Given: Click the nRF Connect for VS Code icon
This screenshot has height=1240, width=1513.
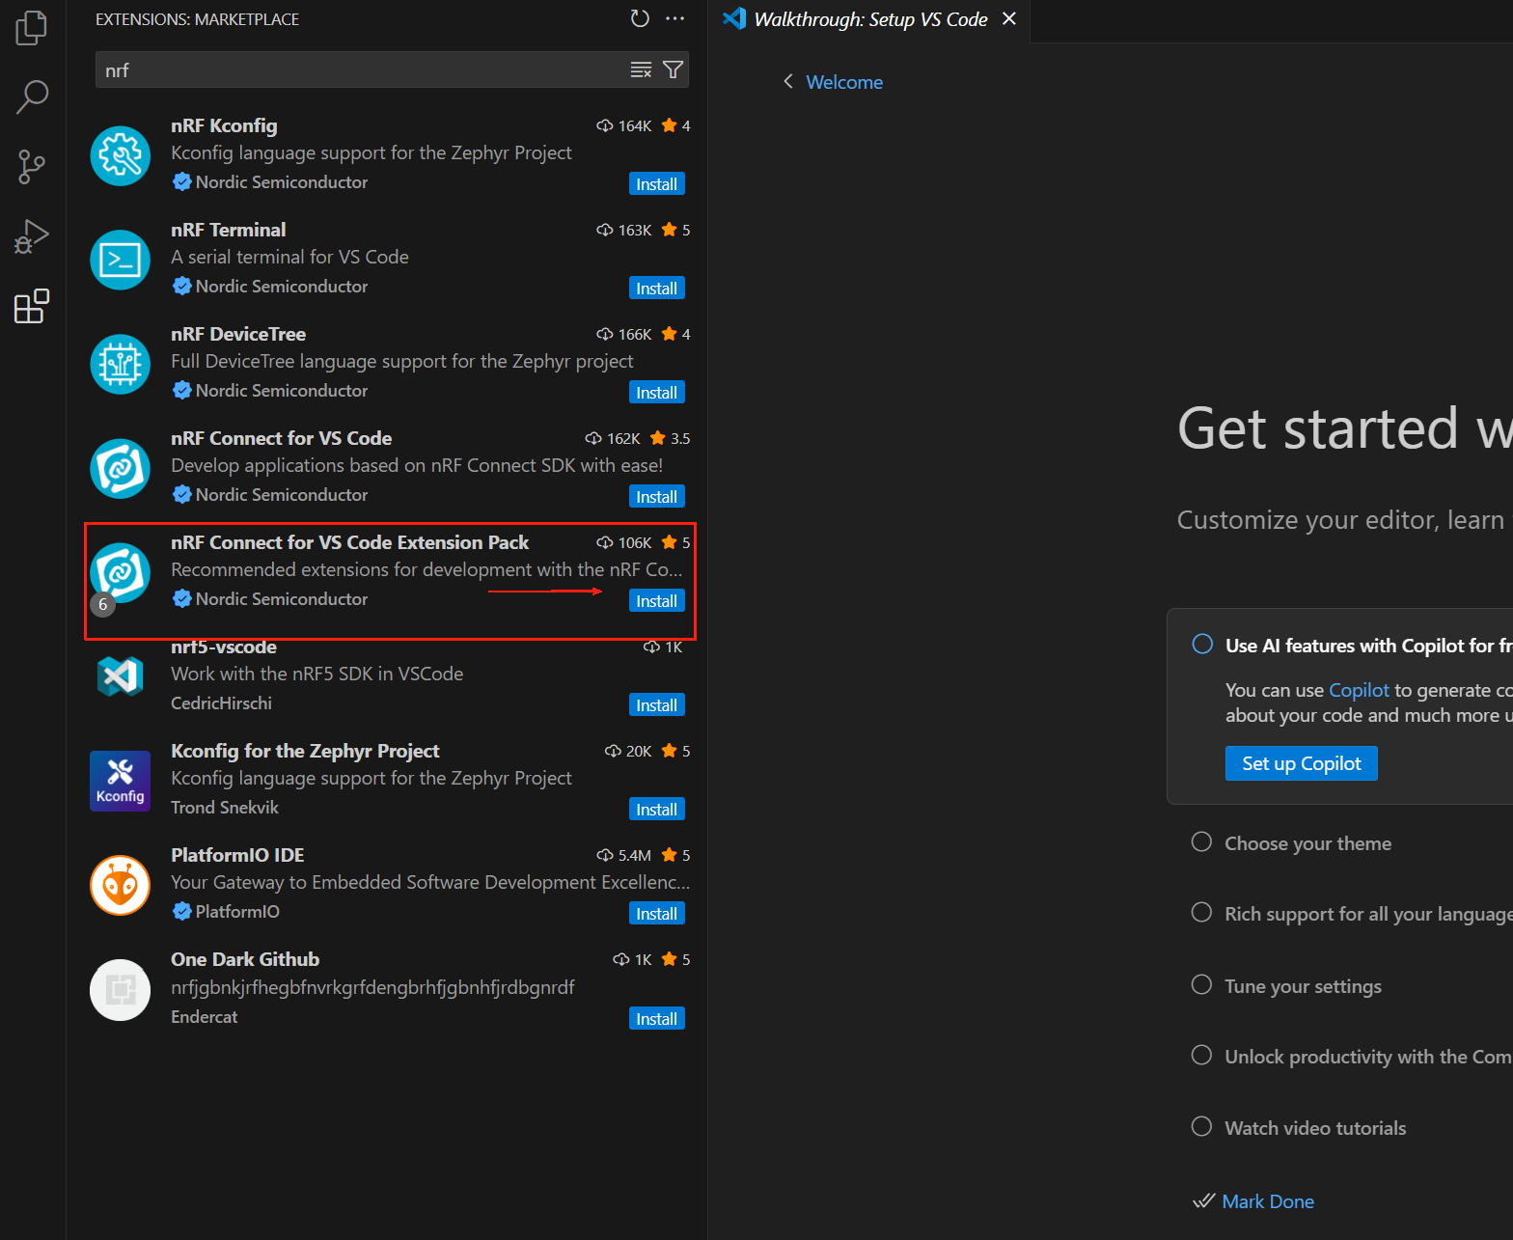Looking at the screenshot, I should click(121, 468).
